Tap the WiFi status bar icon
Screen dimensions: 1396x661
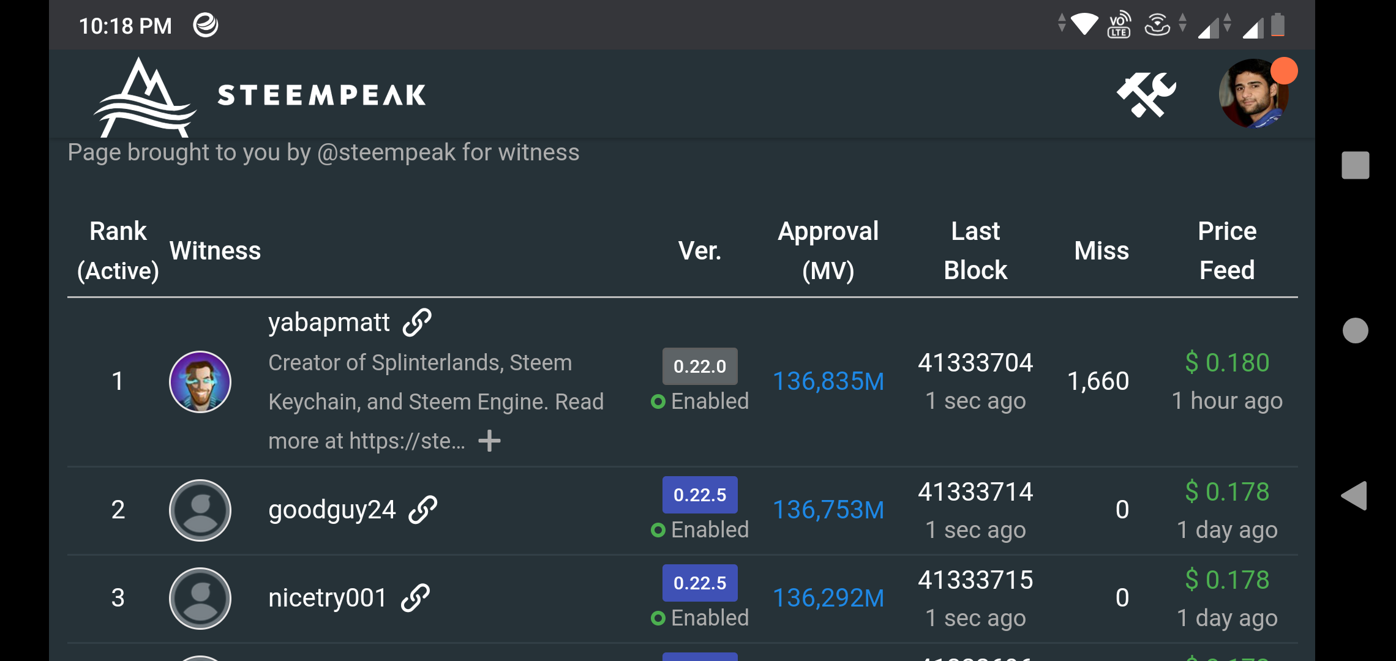[x=1084, y=24]
